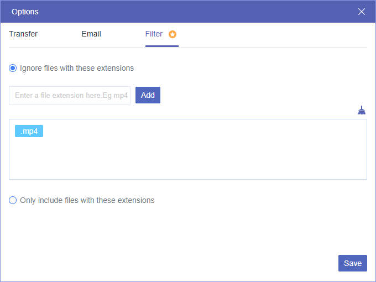This screenshot has width=376, height=282.
Task: Click the Options title bar text
Action: 25,12
